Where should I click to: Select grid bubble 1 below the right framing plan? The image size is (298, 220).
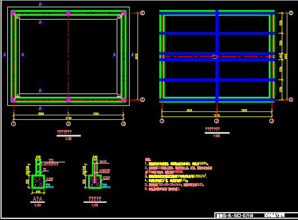[162, 121]
